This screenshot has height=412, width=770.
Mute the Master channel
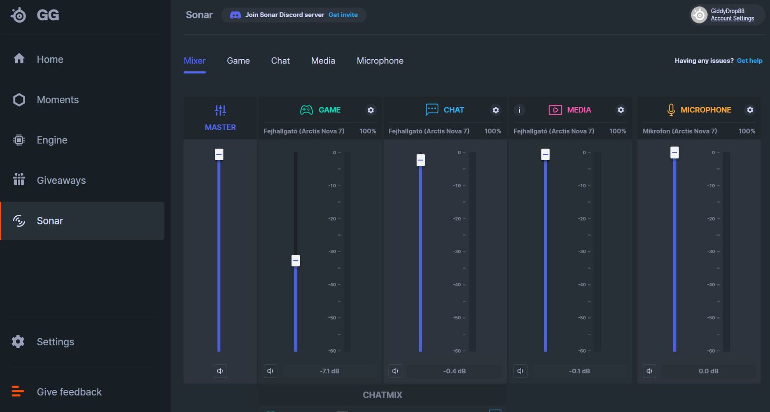click(x=220, y=371)
